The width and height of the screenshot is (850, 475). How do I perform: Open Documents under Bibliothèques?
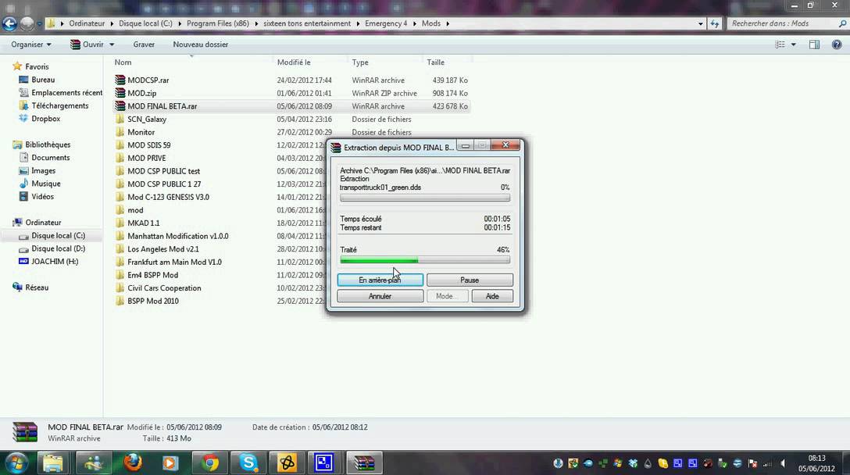(51, 157)
